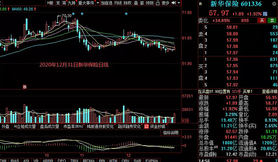Viewport: 278px width, 162px height.
Task: Switch to AI立桩成交量 tab
Action: tap(25, 127)
